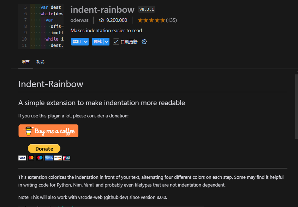
Task: Click the Mastercard icon under Donate
Action: [x=31, y=158]
